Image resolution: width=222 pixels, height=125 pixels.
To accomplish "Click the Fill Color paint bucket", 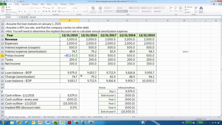I will 35,11.
